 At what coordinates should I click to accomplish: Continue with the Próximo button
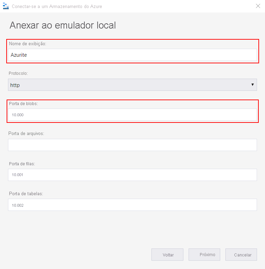coord(204,255)
